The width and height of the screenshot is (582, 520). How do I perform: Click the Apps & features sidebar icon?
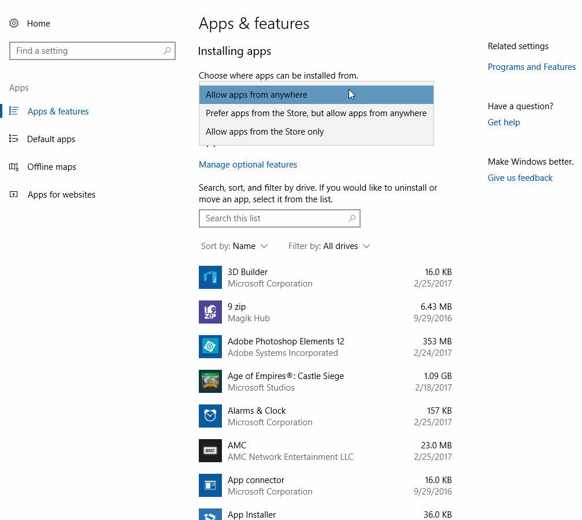pos(14,111)
